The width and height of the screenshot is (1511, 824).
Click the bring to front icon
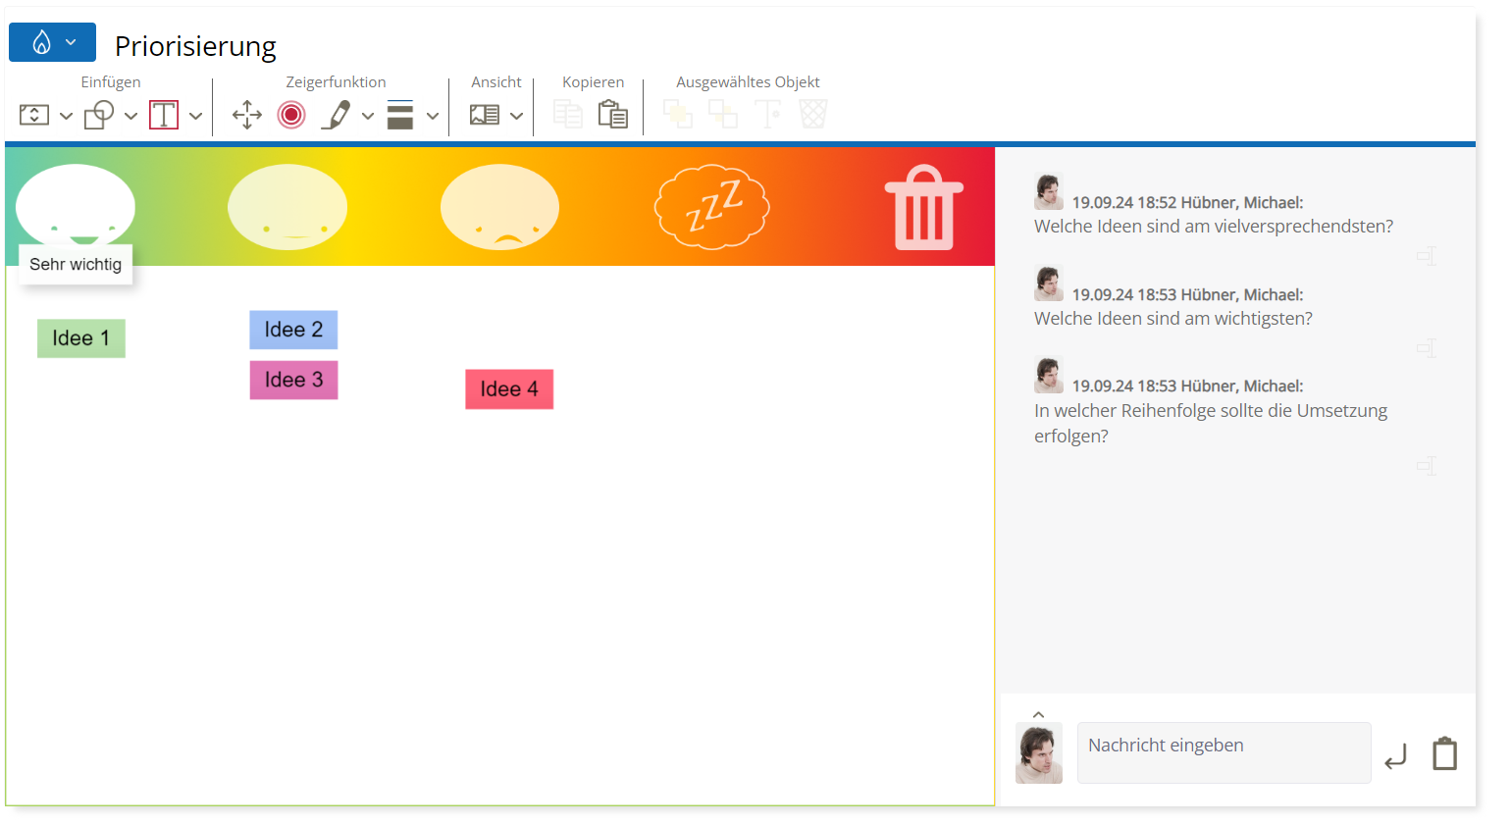pos(678,115)
